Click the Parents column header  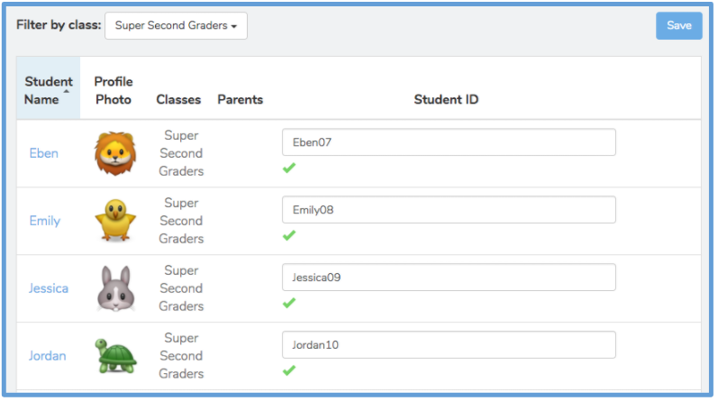coord(240,99)
